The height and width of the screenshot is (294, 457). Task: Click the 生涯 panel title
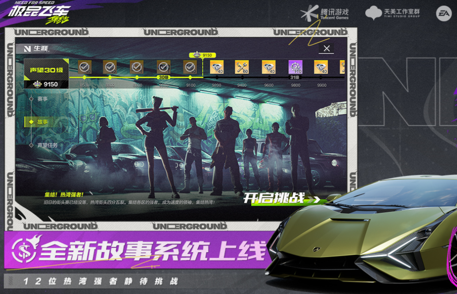click(41, 48)
